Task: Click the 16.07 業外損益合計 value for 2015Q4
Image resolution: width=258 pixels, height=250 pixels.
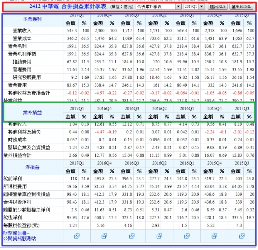Action: tap(210, 155)
